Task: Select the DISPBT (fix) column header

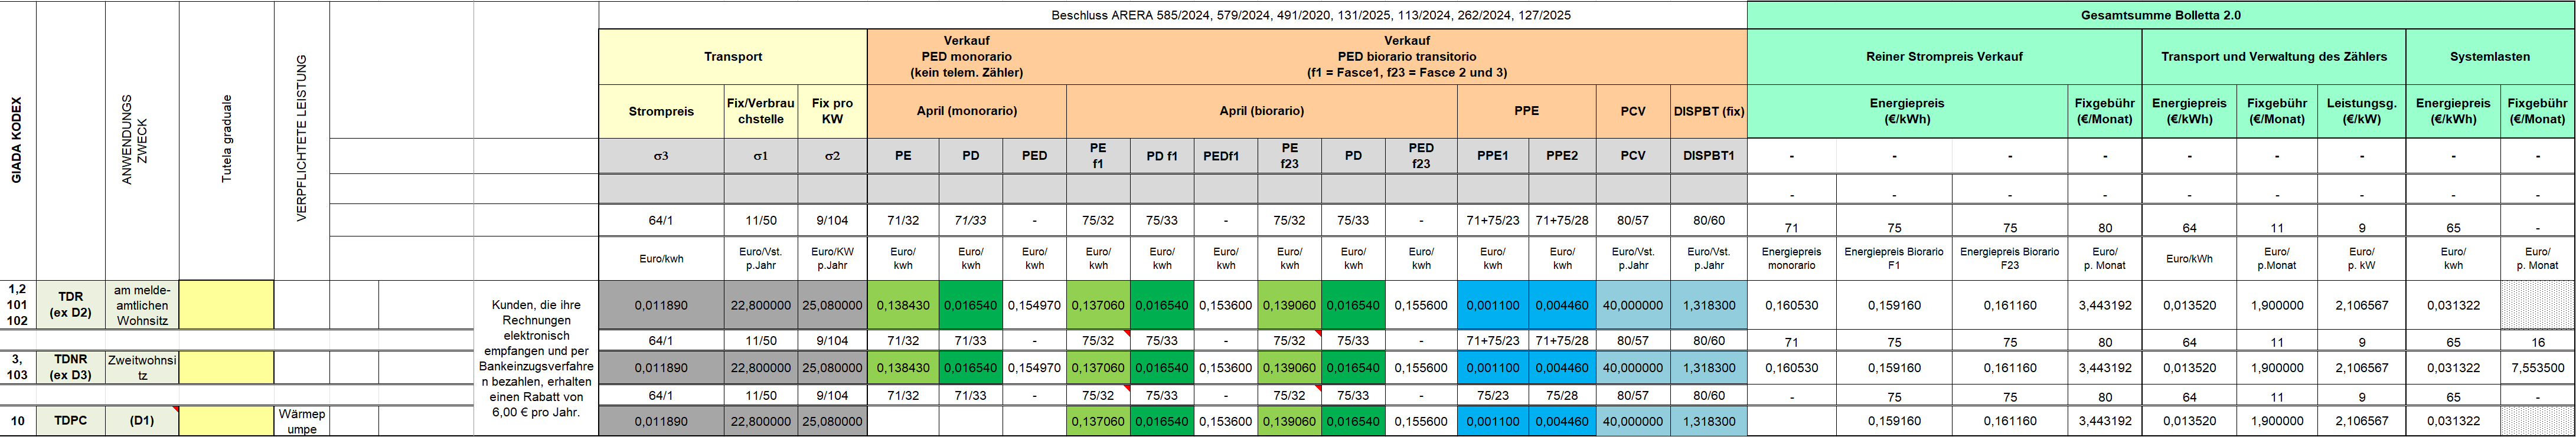Action: 1709,111
